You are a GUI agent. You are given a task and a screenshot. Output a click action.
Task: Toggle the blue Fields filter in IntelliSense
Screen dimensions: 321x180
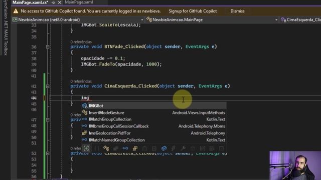[x=164, y=148]
